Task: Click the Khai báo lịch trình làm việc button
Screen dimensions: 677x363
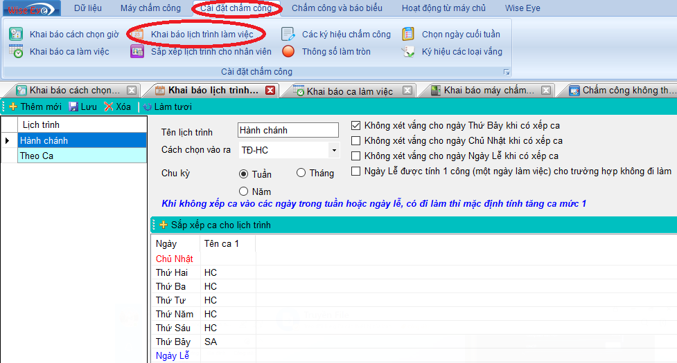Action: point(202,35)
